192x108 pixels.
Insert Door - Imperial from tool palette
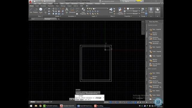(x=155, y=29)
